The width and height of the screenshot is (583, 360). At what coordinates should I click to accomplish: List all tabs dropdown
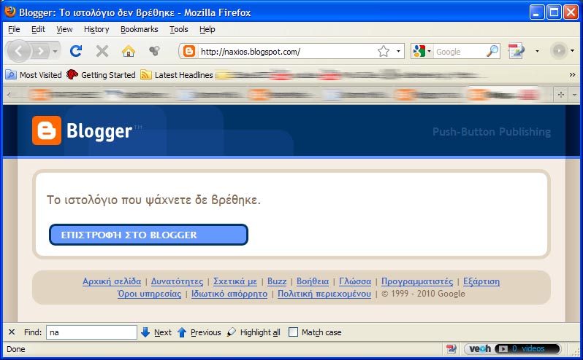click(x=574, y=95)
